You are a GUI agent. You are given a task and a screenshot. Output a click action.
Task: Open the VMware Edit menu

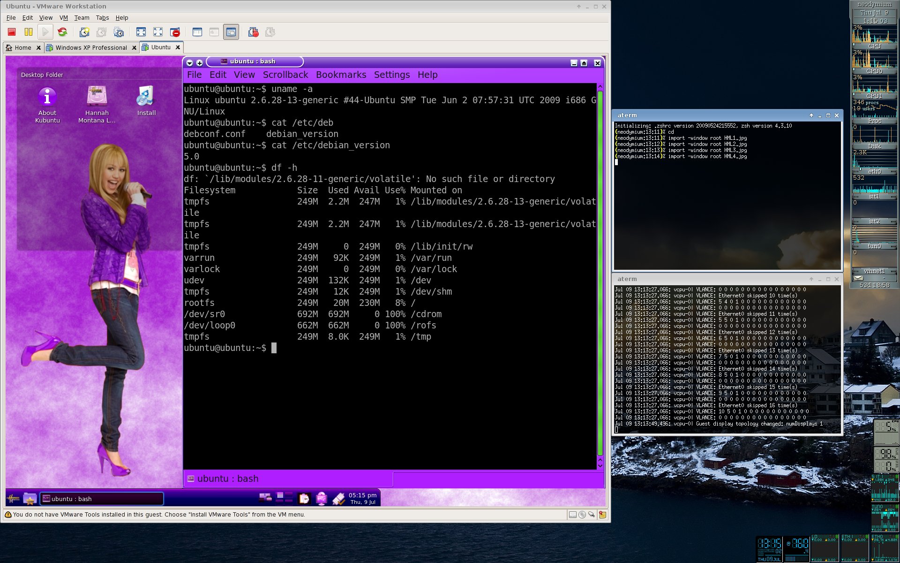click(28, 18)
